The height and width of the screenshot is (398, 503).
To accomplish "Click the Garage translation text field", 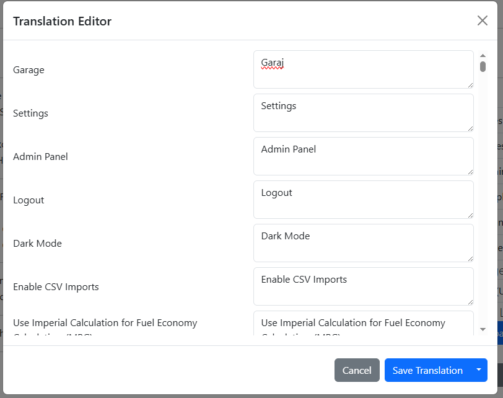I will click(363, 69).
